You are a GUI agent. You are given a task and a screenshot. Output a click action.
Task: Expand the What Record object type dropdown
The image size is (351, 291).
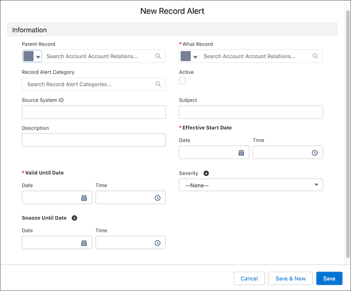[x=195, y=57]
